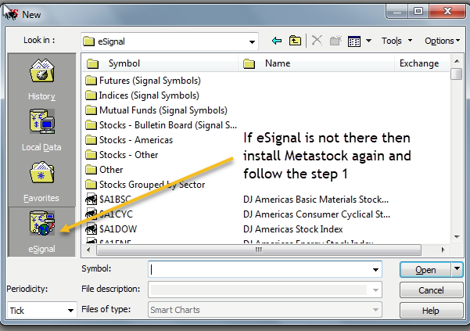Click the vertical scrollbar thumb
This screenshot has height=331, width=470.
(x=457, y=74)
